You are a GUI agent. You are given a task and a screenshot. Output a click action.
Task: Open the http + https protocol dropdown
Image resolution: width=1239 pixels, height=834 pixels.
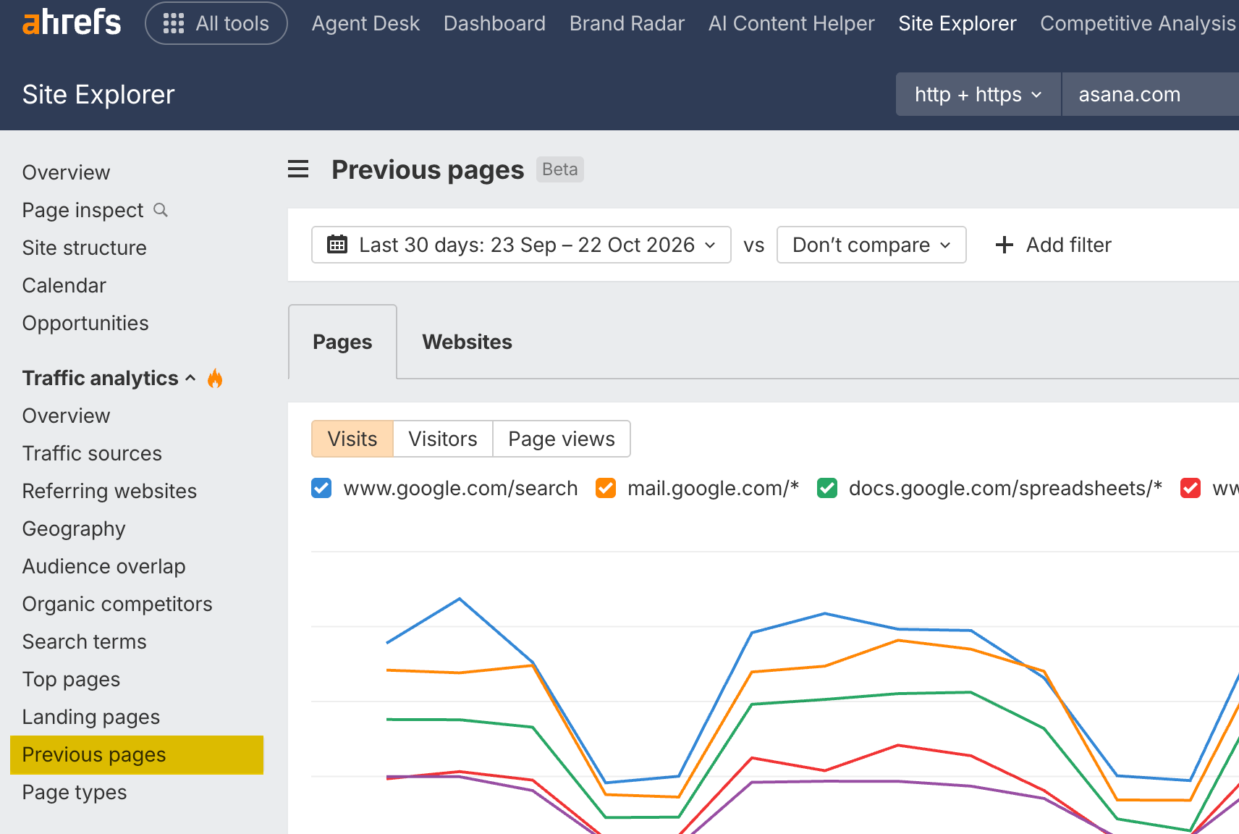978,94
